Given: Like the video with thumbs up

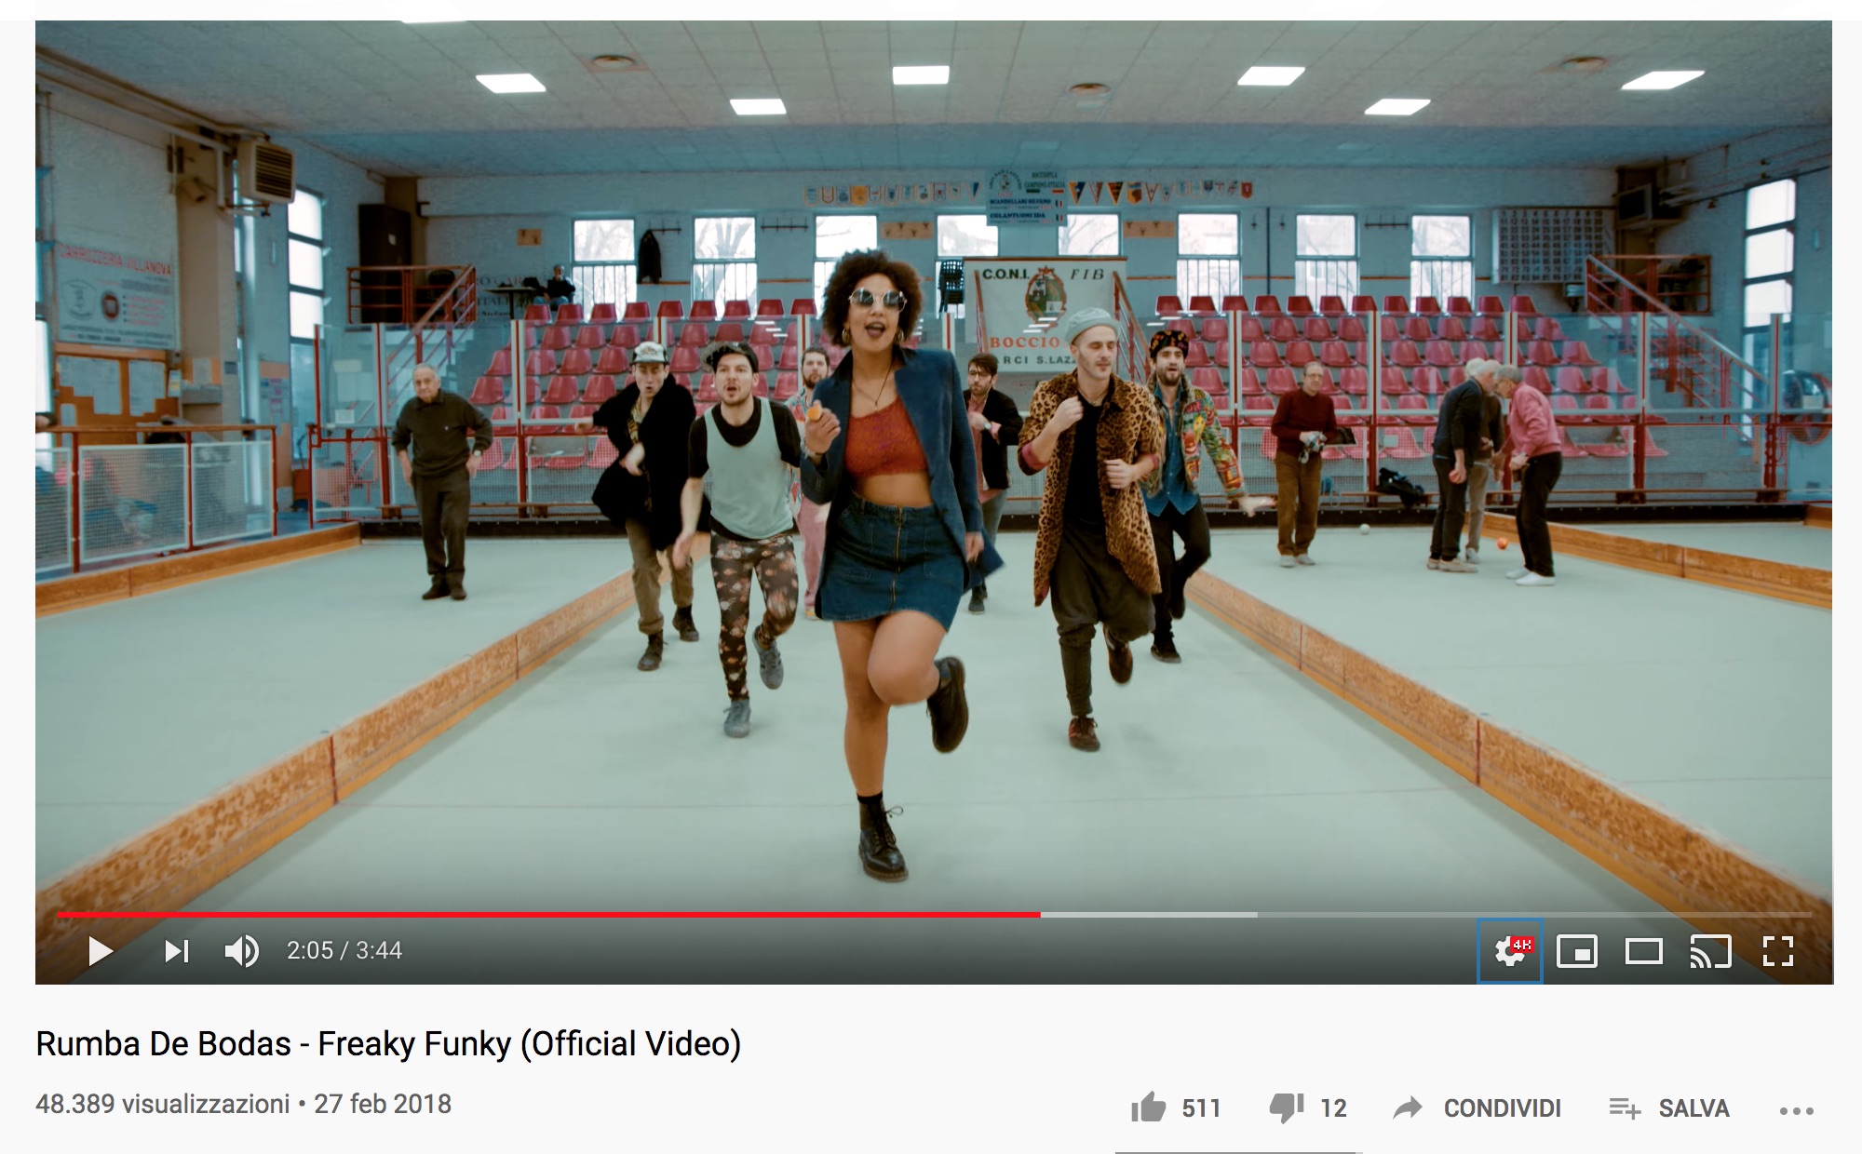Looking at the screenshot, I should pos(1148,1107).
